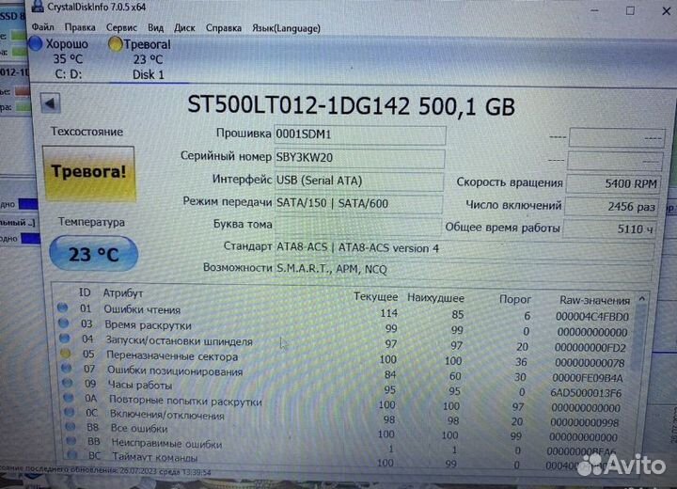Click status icon for 07 Ошибки позиционирования
Image resolution: width=677 pixels, height=489 pixels.
tap(67, 368)
